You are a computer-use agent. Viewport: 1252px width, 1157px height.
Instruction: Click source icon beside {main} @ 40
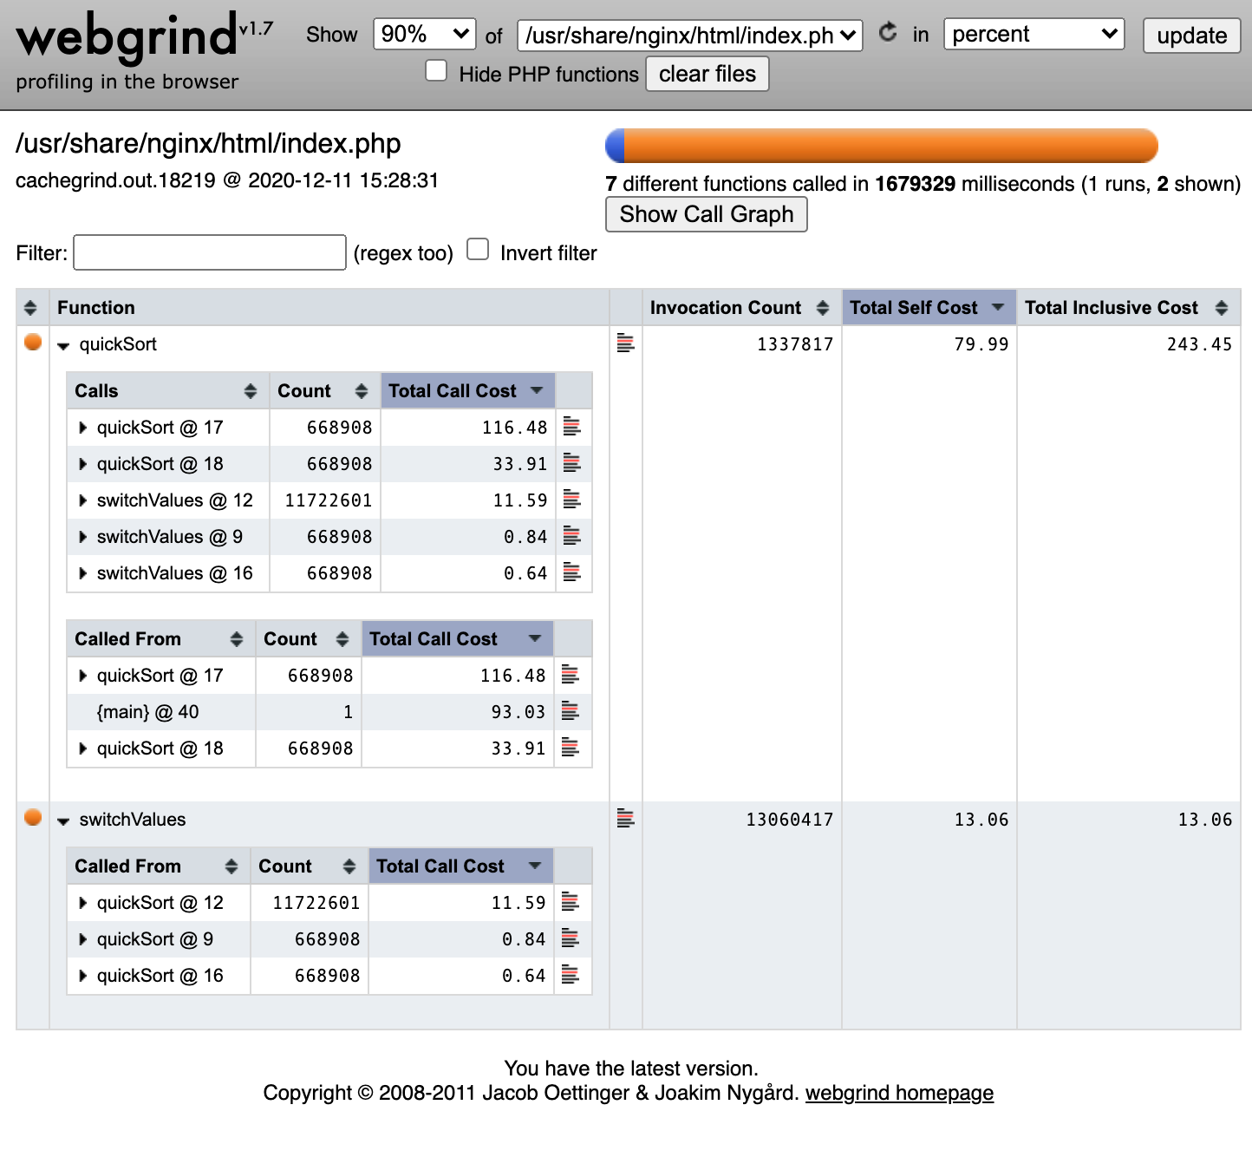(x=570, y=711)
